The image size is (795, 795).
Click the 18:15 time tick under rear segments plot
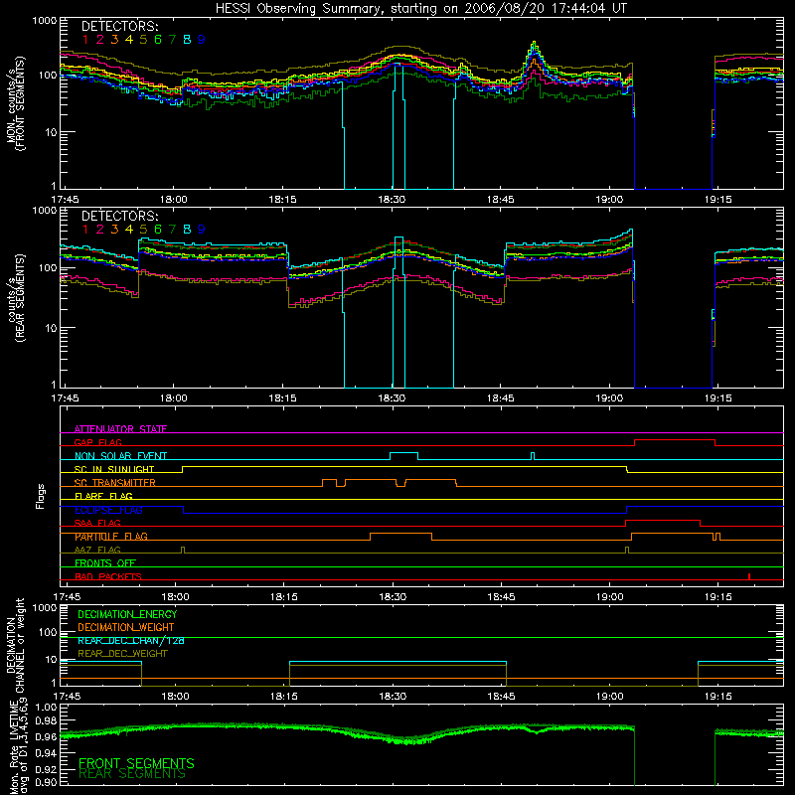[282, 398]
